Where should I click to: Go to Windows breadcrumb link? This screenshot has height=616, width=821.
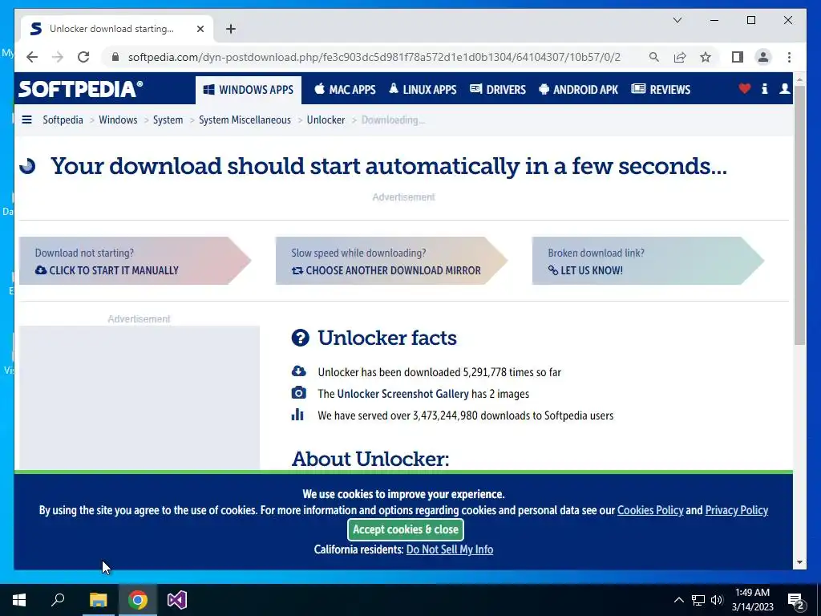118,120
